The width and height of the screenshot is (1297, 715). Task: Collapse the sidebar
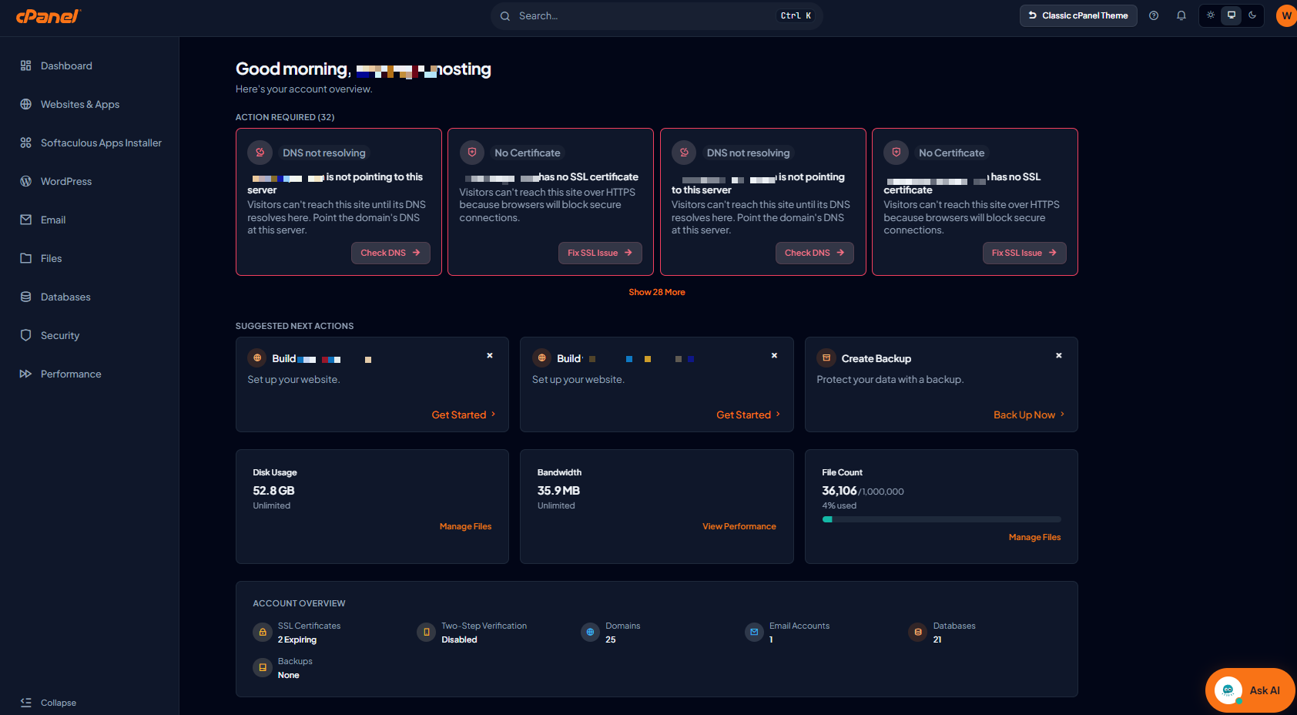49,703
